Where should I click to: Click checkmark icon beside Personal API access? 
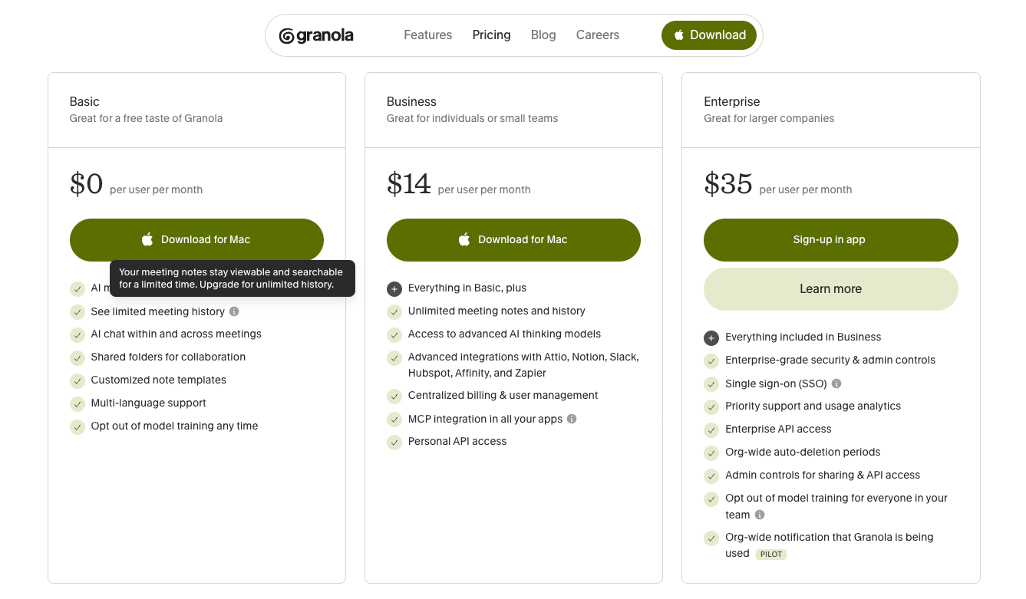coord(394,443)
